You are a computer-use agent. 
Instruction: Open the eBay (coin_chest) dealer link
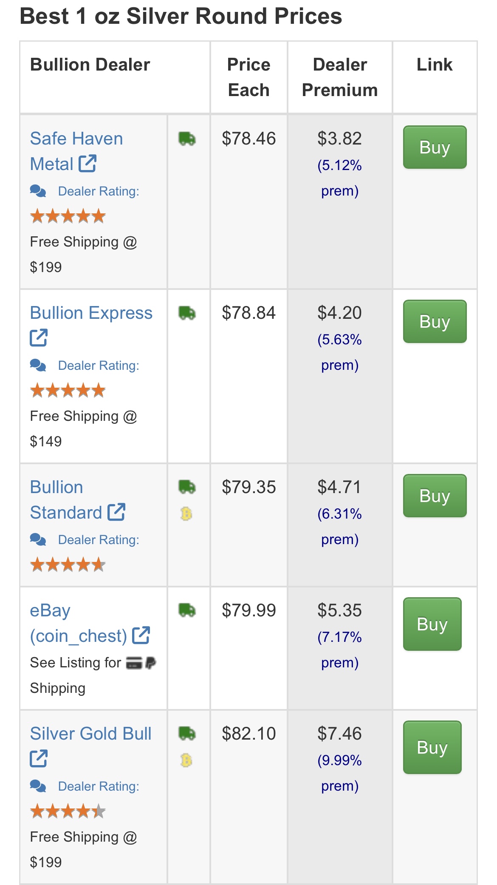(x=79, y=623)
